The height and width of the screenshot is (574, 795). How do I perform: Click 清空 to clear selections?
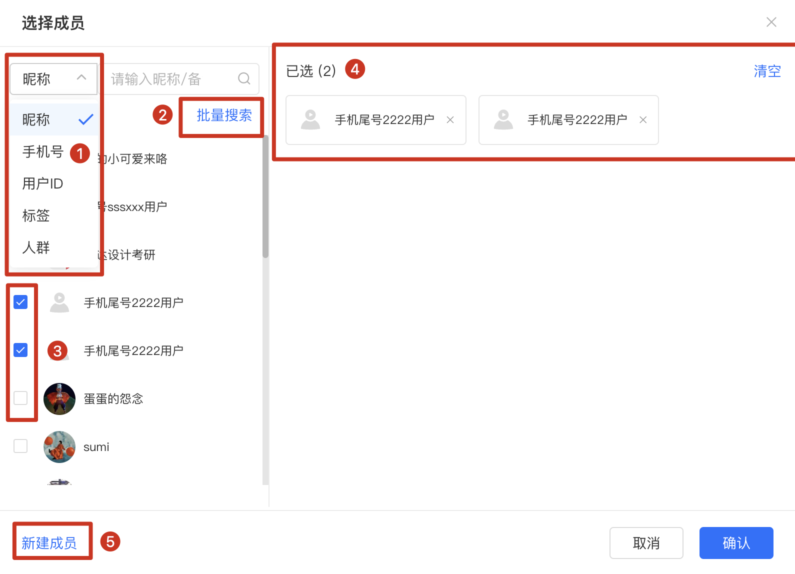(x=767, y=71)
